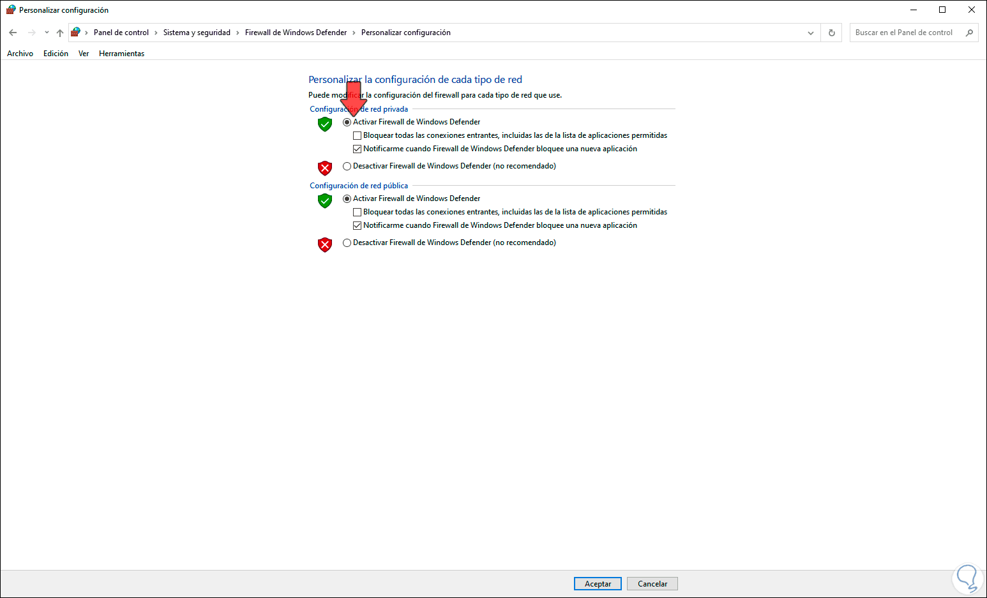
Task: Click the red shield icon under private network
Action: pyautogui.click(x=325, y=168)
